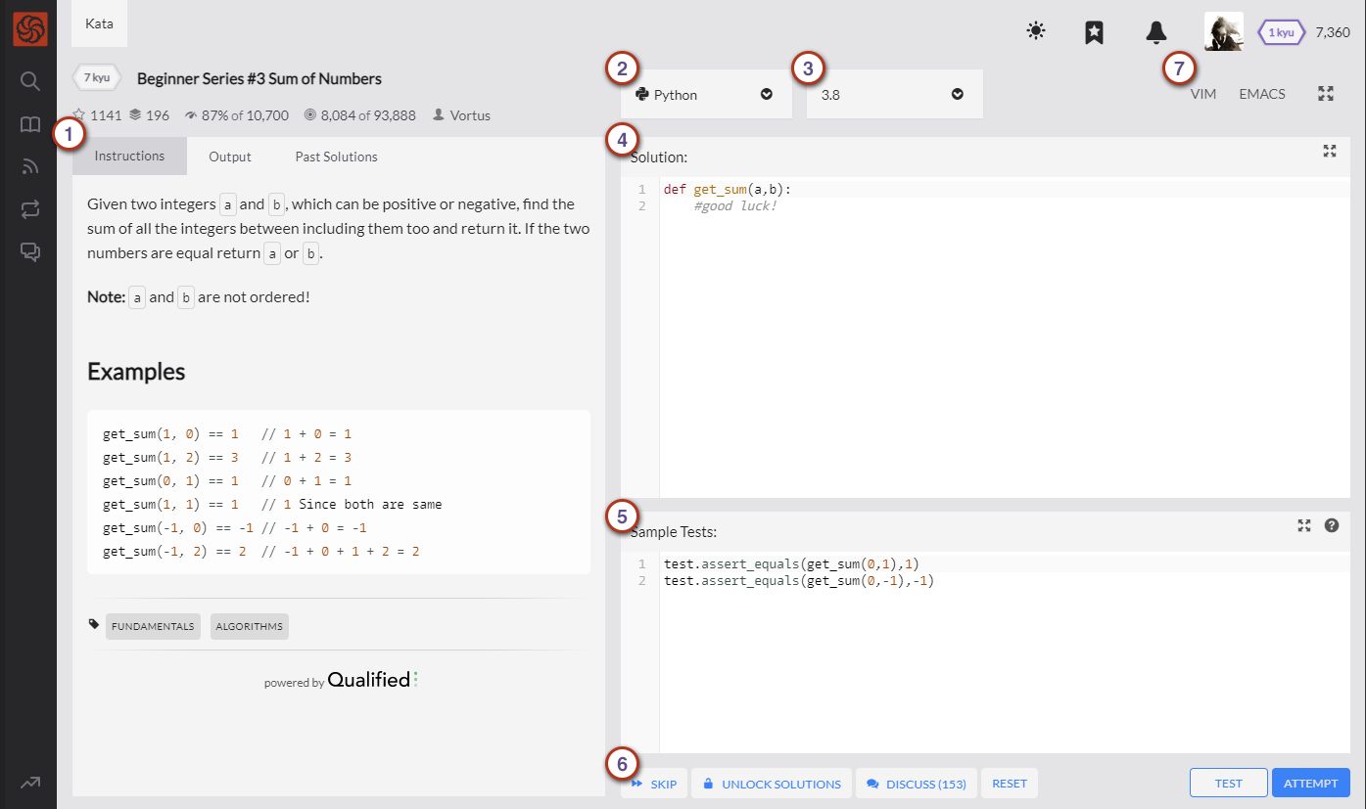
Task: Click the honor score 7,360
Action: coord(1333,32)
